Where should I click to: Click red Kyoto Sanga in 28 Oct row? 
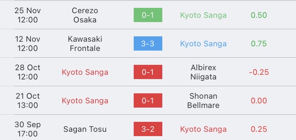pyautogui.click(x=85, y=72)
